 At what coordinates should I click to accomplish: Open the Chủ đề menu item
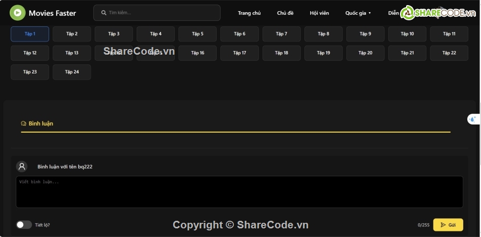tap(285, 13)
